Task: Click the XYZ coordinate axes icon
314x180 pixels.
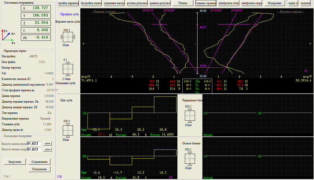Action: pos(8,37)
